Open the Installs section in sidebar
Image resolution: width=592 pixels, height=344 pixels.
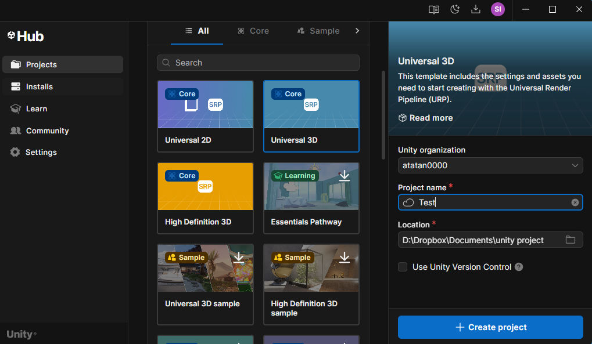click(40, 86)
